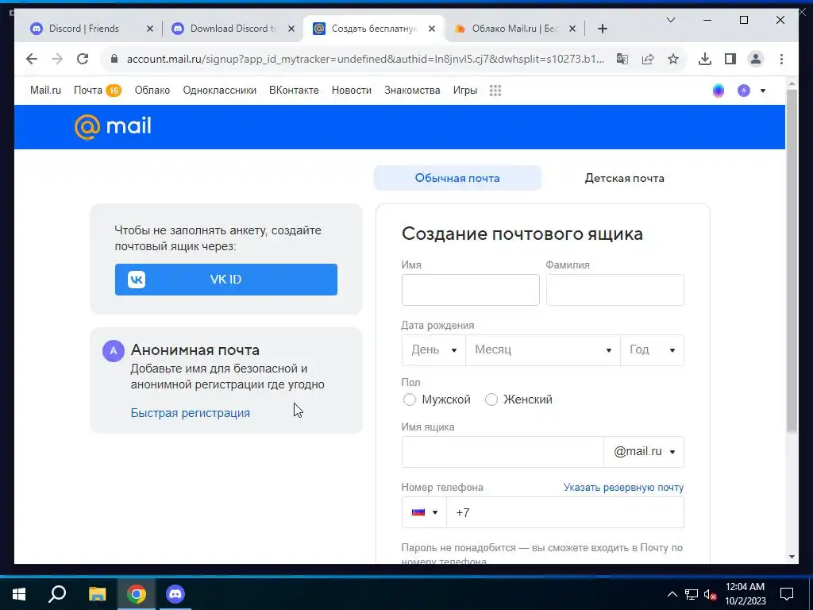Click the Указать резервную почту link
This screenshot has width=813, height=610.
pos(624,488)
